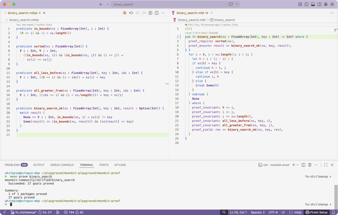338x215 pixels.
Task: Toggle the bottom panel visibility
Action: click(313, 4)
